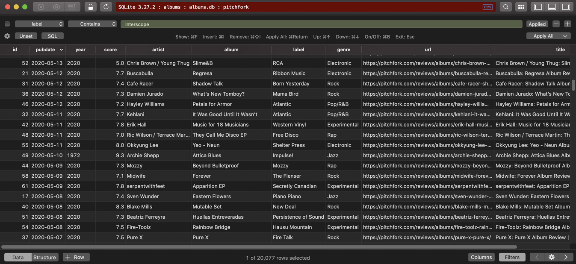Click the dev environment tag
Image resolution: width=576 pixels, height=264 pixels.
tap(487, 7)
